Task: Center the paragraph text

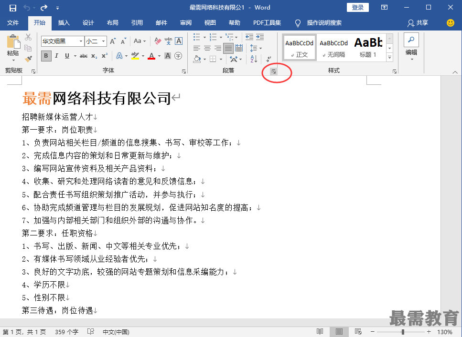Action: [207, 48]
